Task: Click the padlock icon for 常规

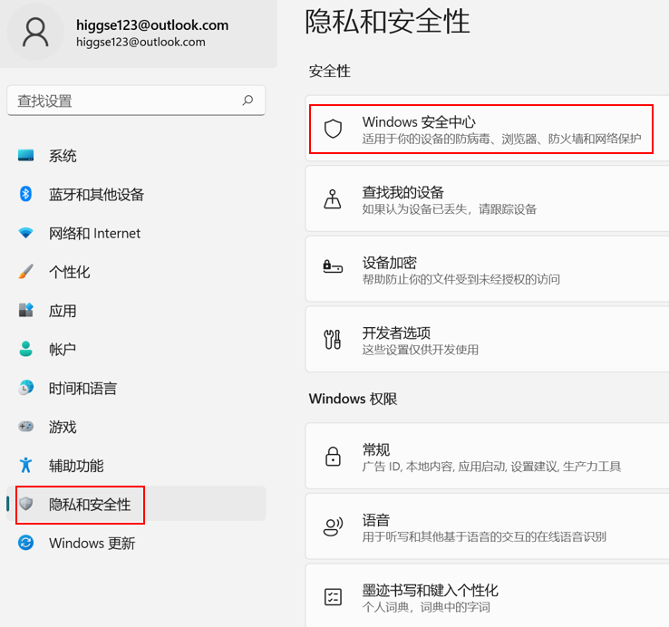Action: (333, 456)
